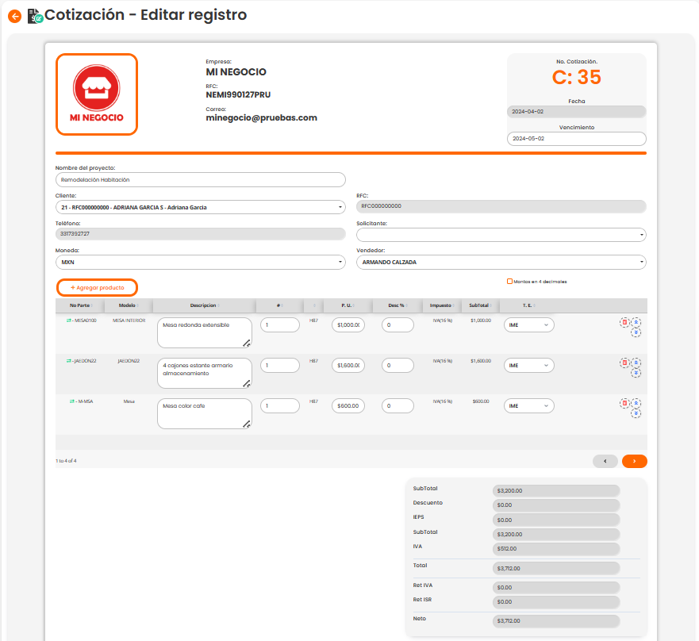
Task: Click the Agregar producto button
Action: coord(97,287)
